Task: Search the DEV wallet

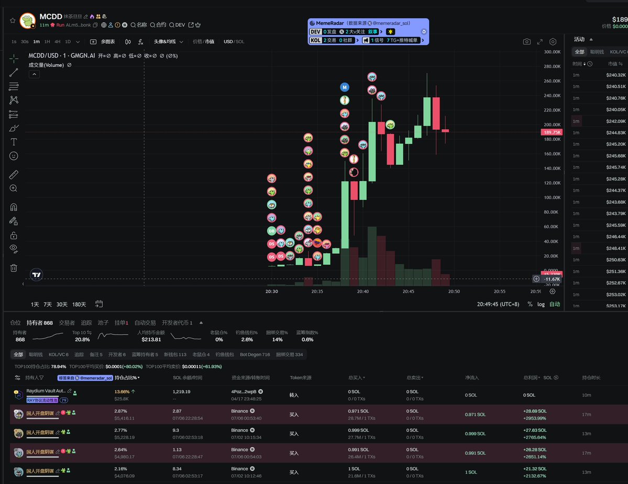Action: [x=177, y=25]
